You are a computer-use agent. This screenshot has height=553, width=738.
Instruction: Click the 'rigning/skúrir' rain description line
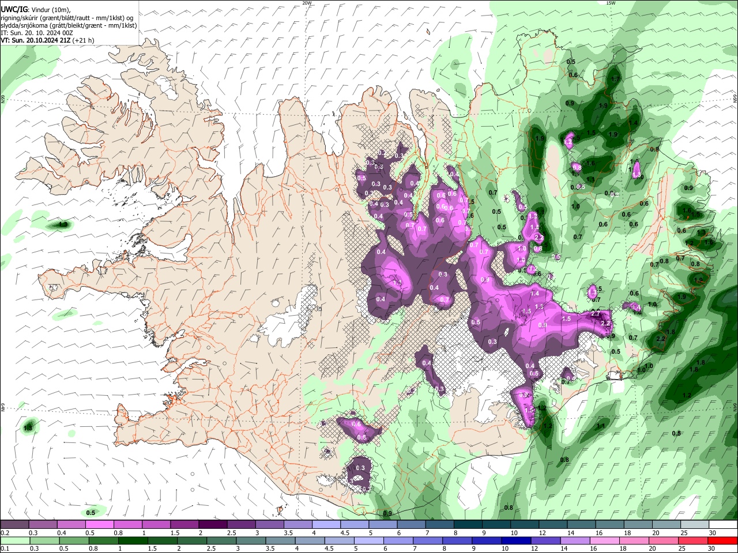coord(67,18)
